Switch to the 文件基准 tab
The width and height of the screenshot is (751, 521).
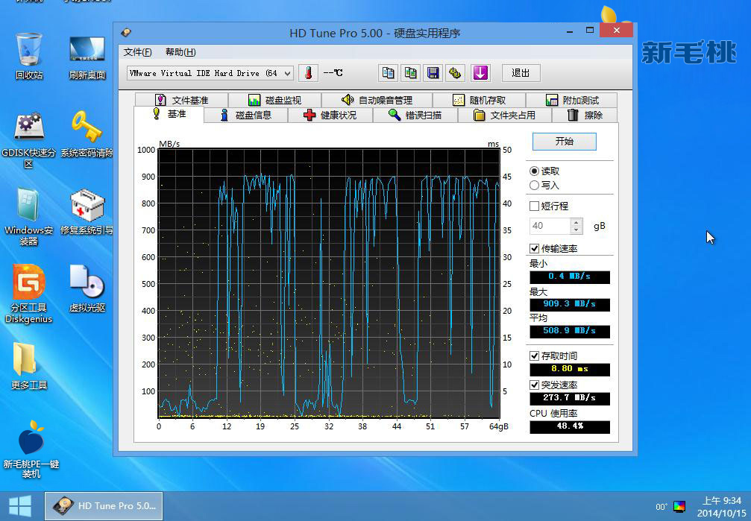181,100
